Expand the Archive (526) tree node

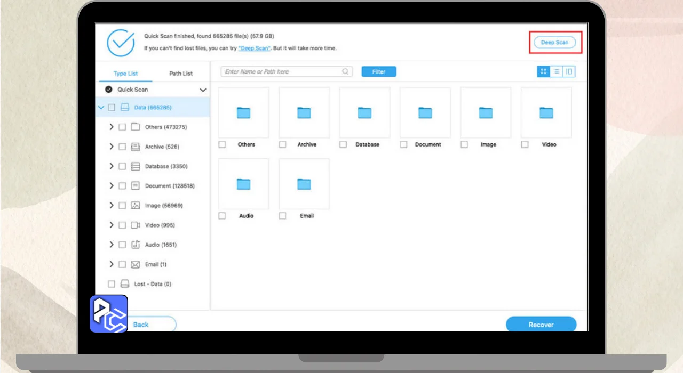pyautogui.click(x=112, y=147)
